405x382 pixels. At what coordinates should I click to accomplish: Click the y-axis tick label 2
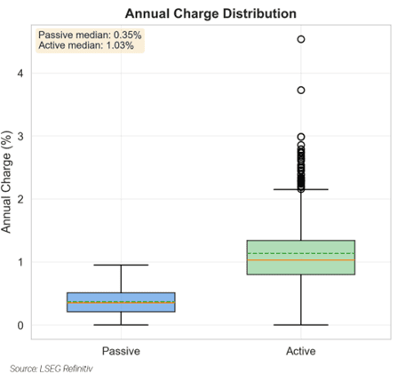click(20, 199)
